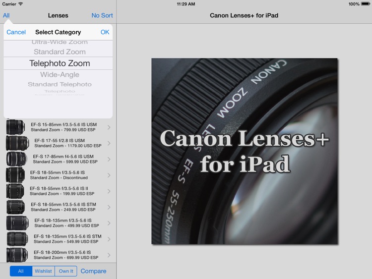This screenshot has width=372, height=279.
Task: Tap EF-S 18-55mm IS STM lens image
Action: point(15,207)
